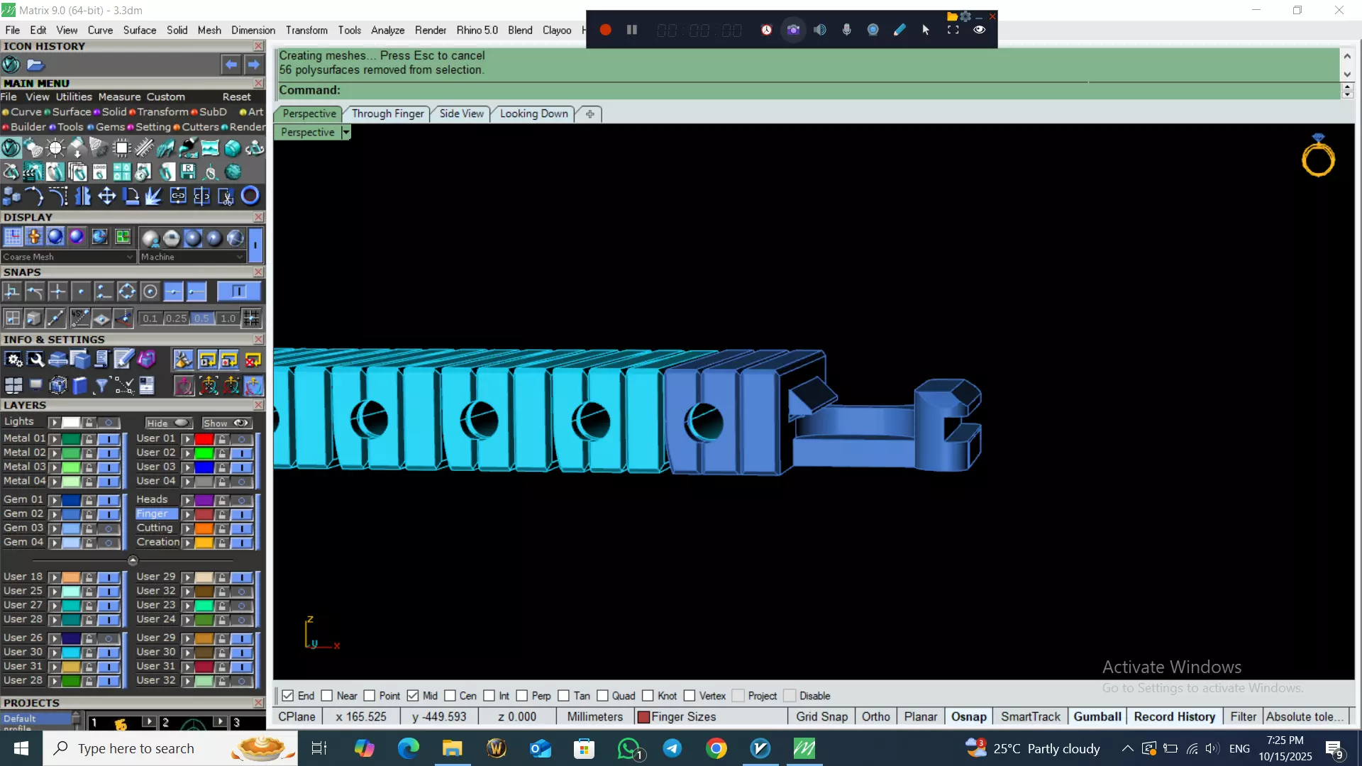Click the floppy disk save render icon
The height and width of the screenshot is (766, 1362).
point(188,172)
